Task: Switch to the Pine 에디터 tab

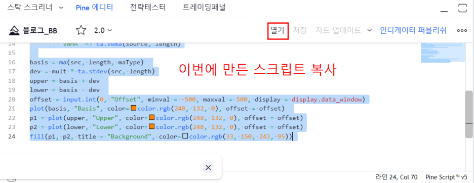Action: tap(94, 8)
